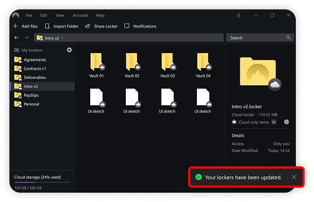314x202 pixels.
Task: Click the NordLocker logo icon
Action: click(x=16, y=15)
